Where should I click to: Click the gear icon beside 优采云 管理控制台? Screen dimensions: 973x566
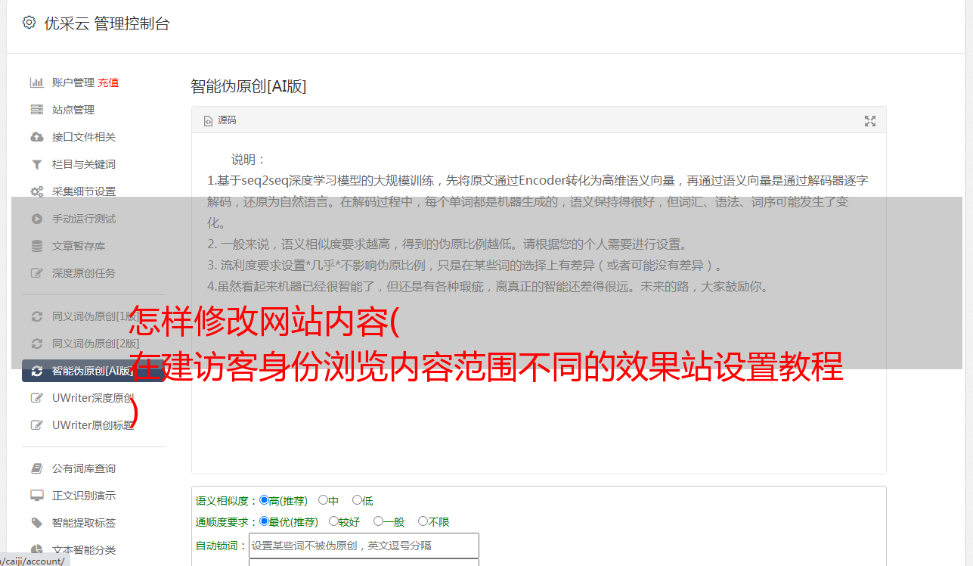click(29, 23)
